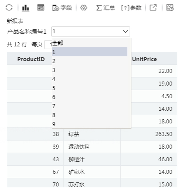This screenshot has height=195, width=189.
Task: Open the [?] 参数 parameters button
Action: (131, 8)
